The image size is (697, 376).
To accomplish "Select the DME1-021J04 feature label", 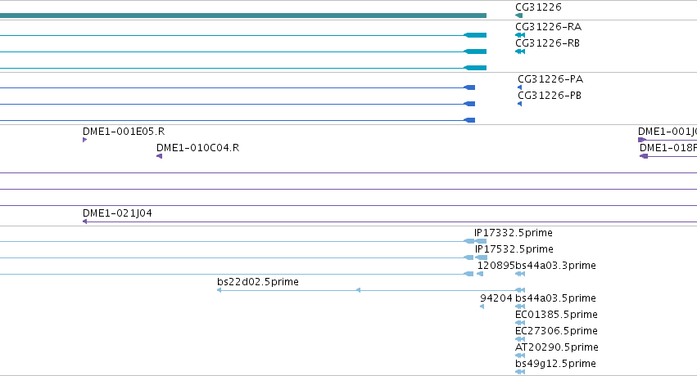I will 117,213.
